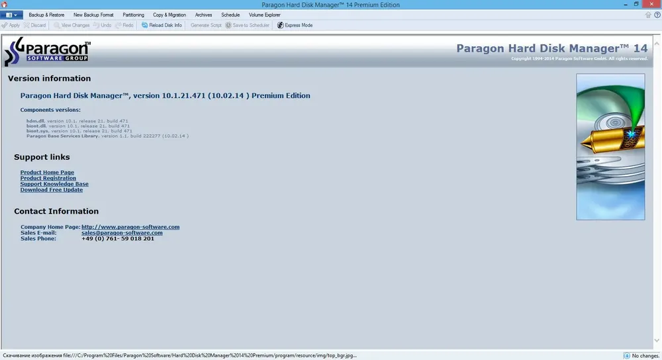This screenshot has width=662, height=360.
Task: Click the sales@paragon-software.com email link
Action: coord(122,232)
